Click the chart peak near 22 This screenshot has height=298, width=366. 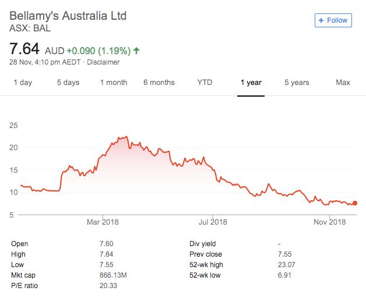[x=126, y=137]
